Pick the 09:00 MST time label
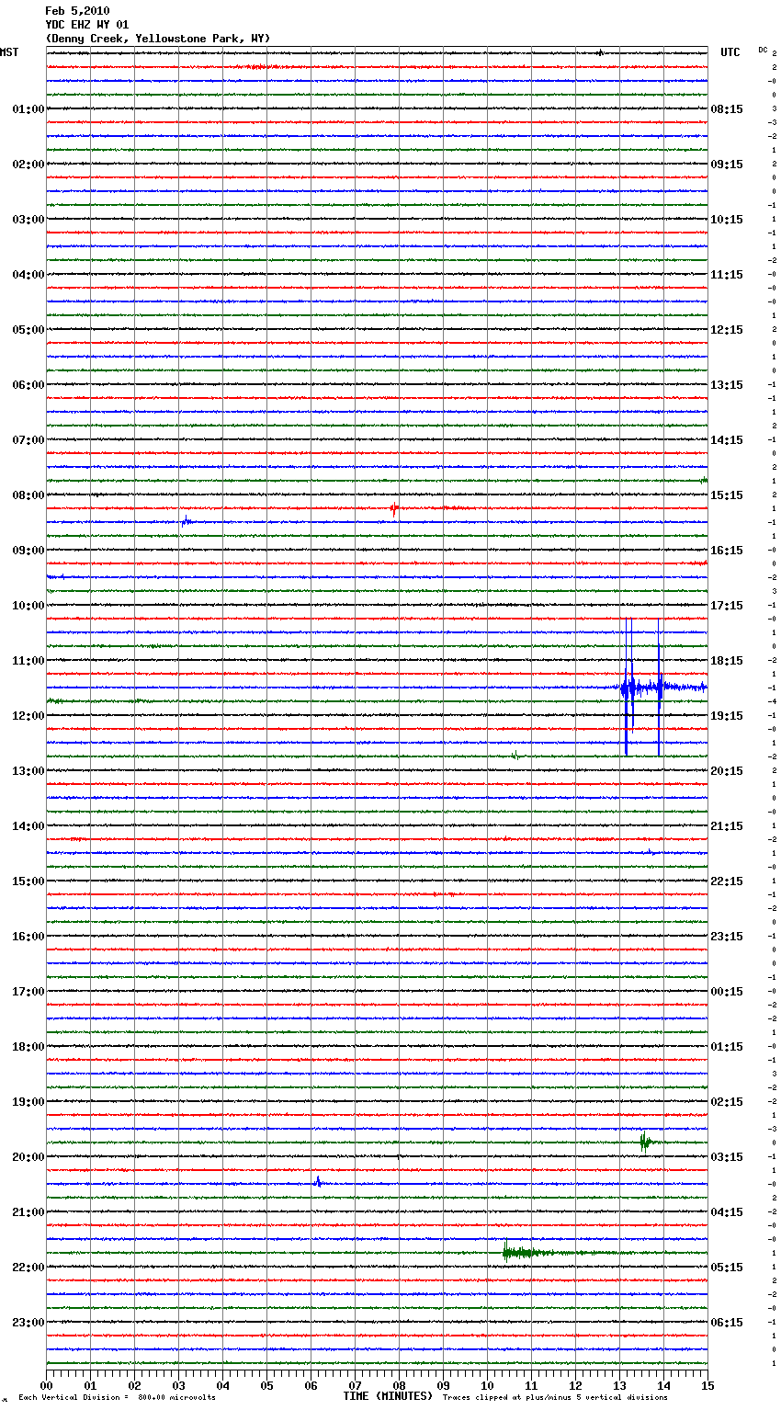The image size is (781, 1410). click(x=28, y=551)
